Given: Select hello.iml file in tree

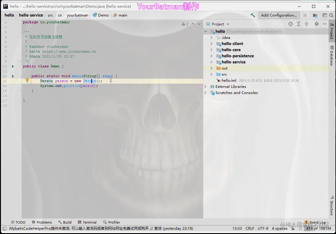Looking at the screenshot, I should [x=229, y=81].
